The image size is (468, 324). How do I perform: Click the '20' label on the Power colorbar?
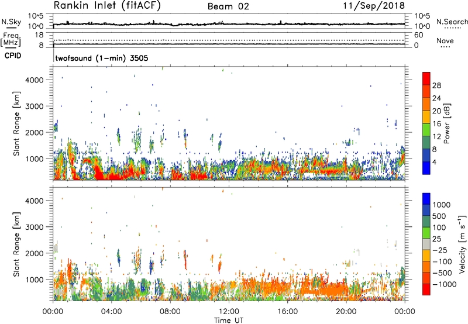436,111
